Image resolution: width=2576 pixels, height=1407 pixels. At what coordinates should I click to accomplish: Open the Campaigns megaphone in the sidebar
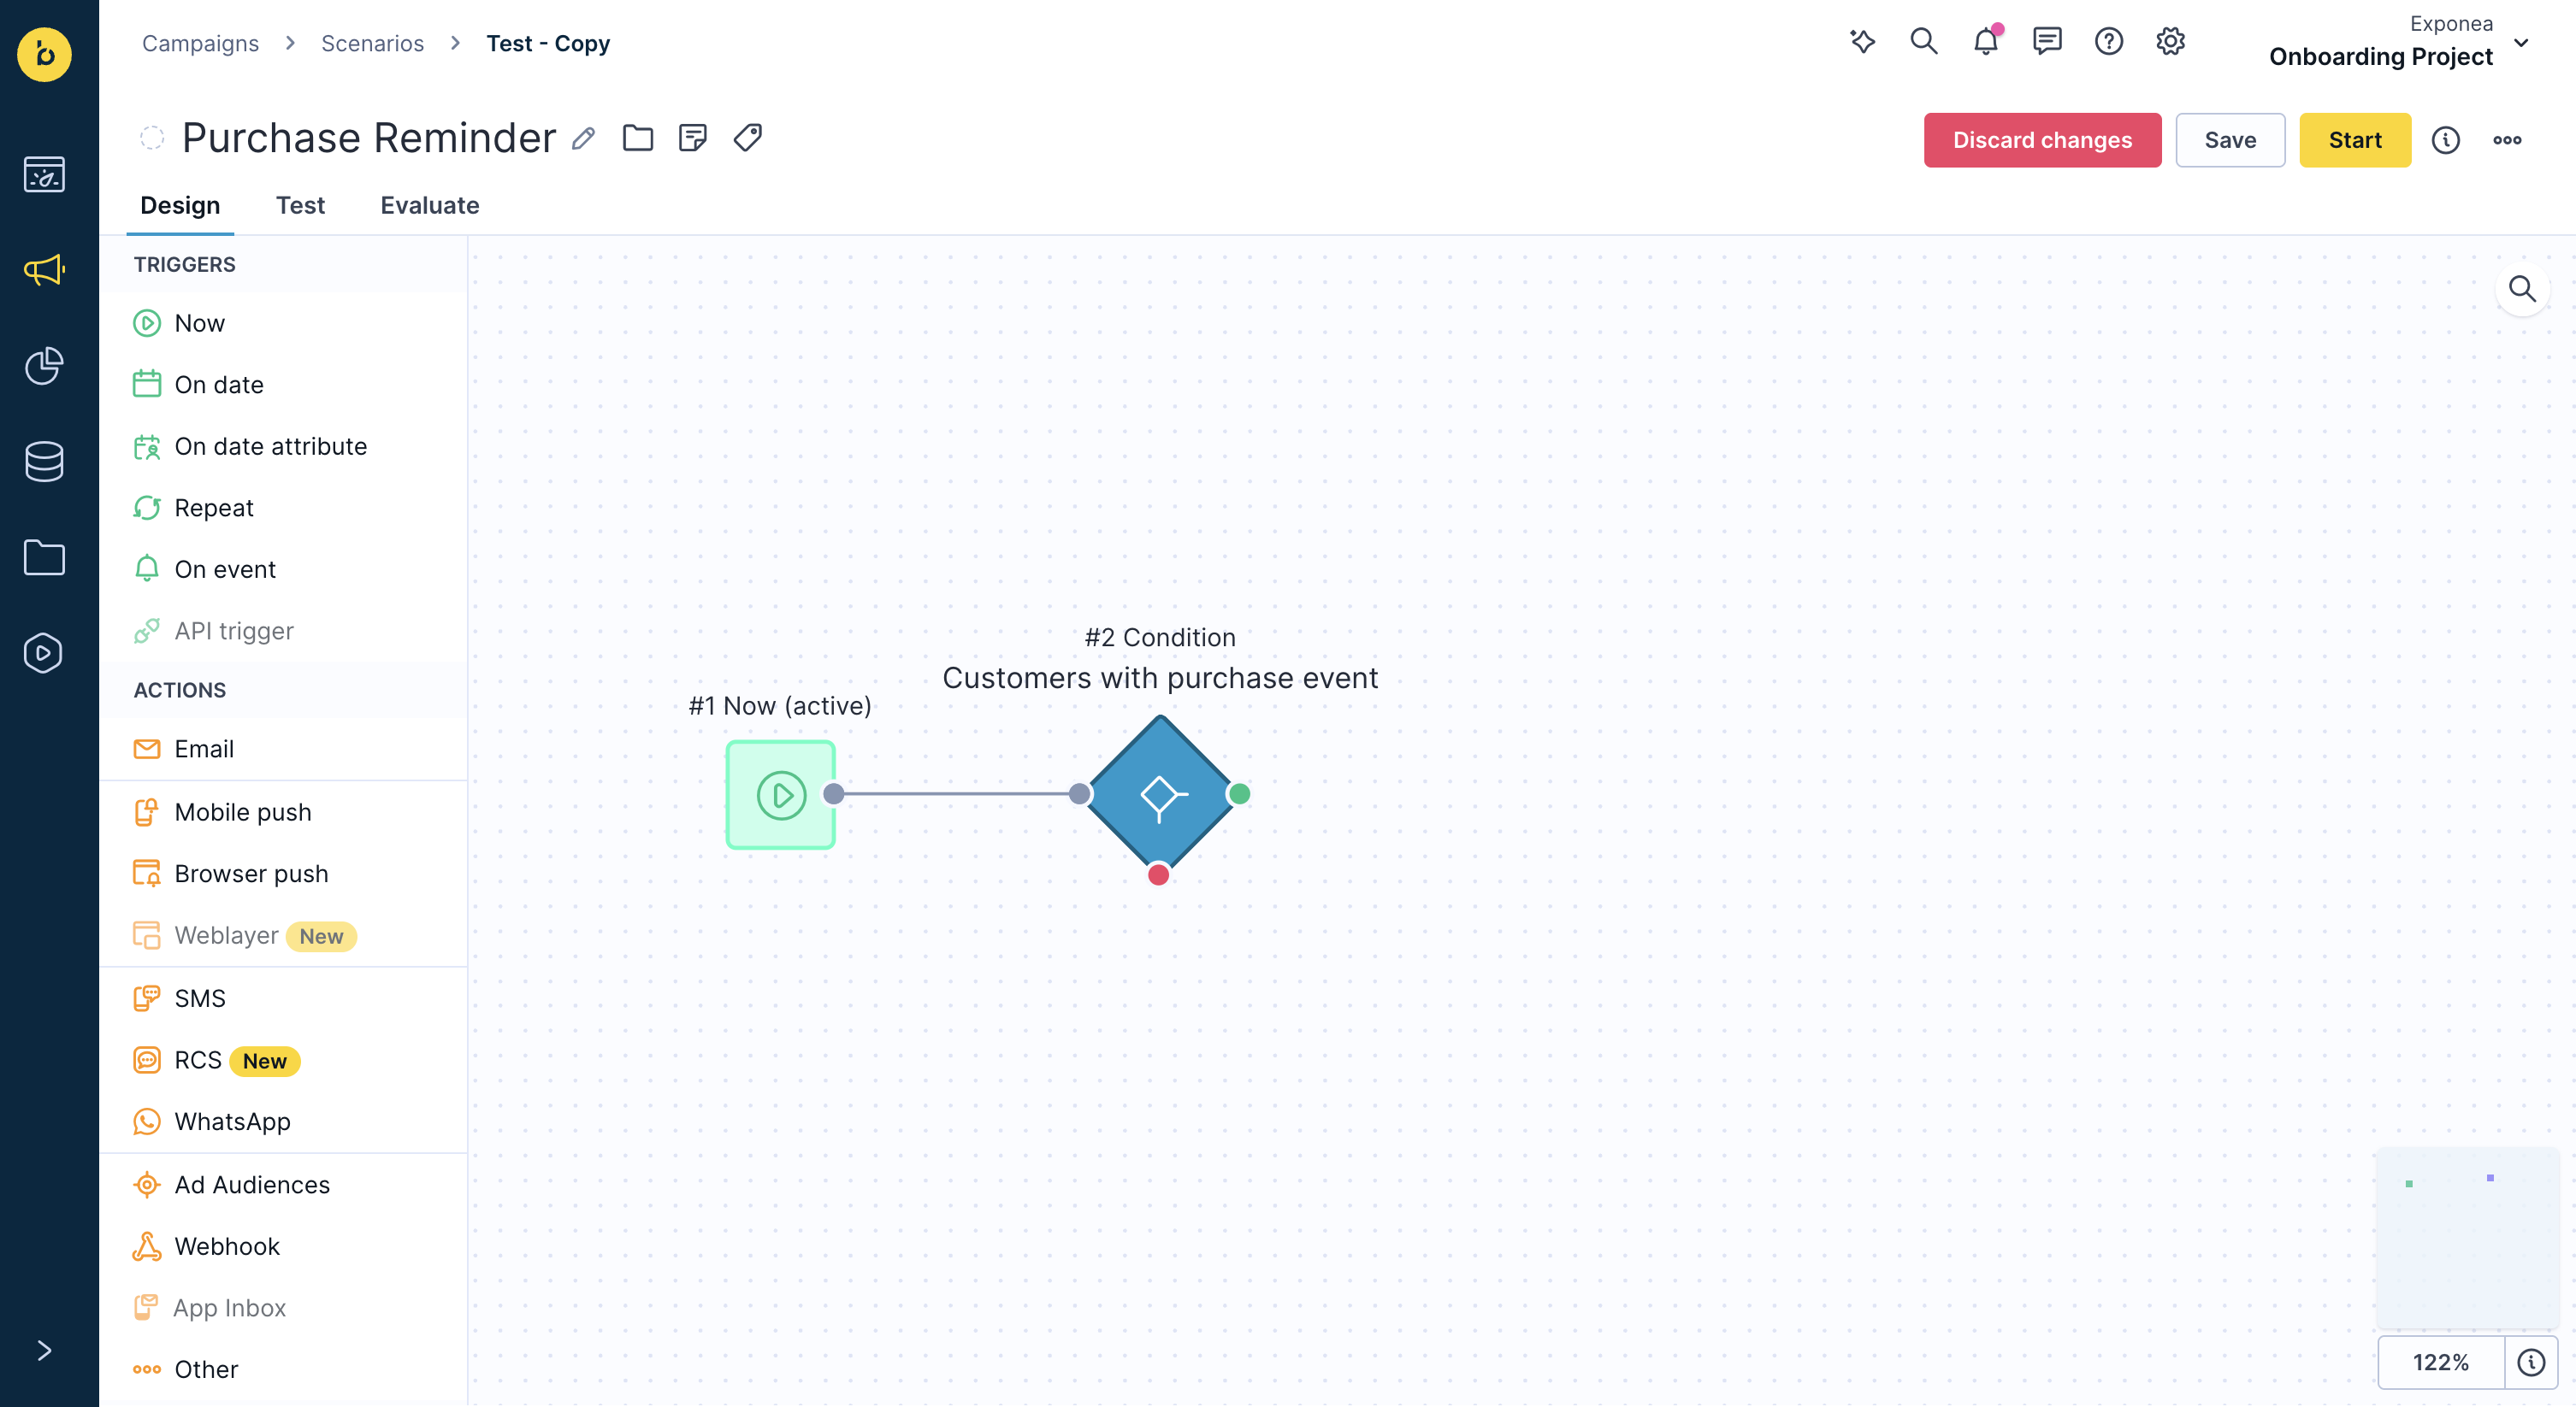point(45,270)
